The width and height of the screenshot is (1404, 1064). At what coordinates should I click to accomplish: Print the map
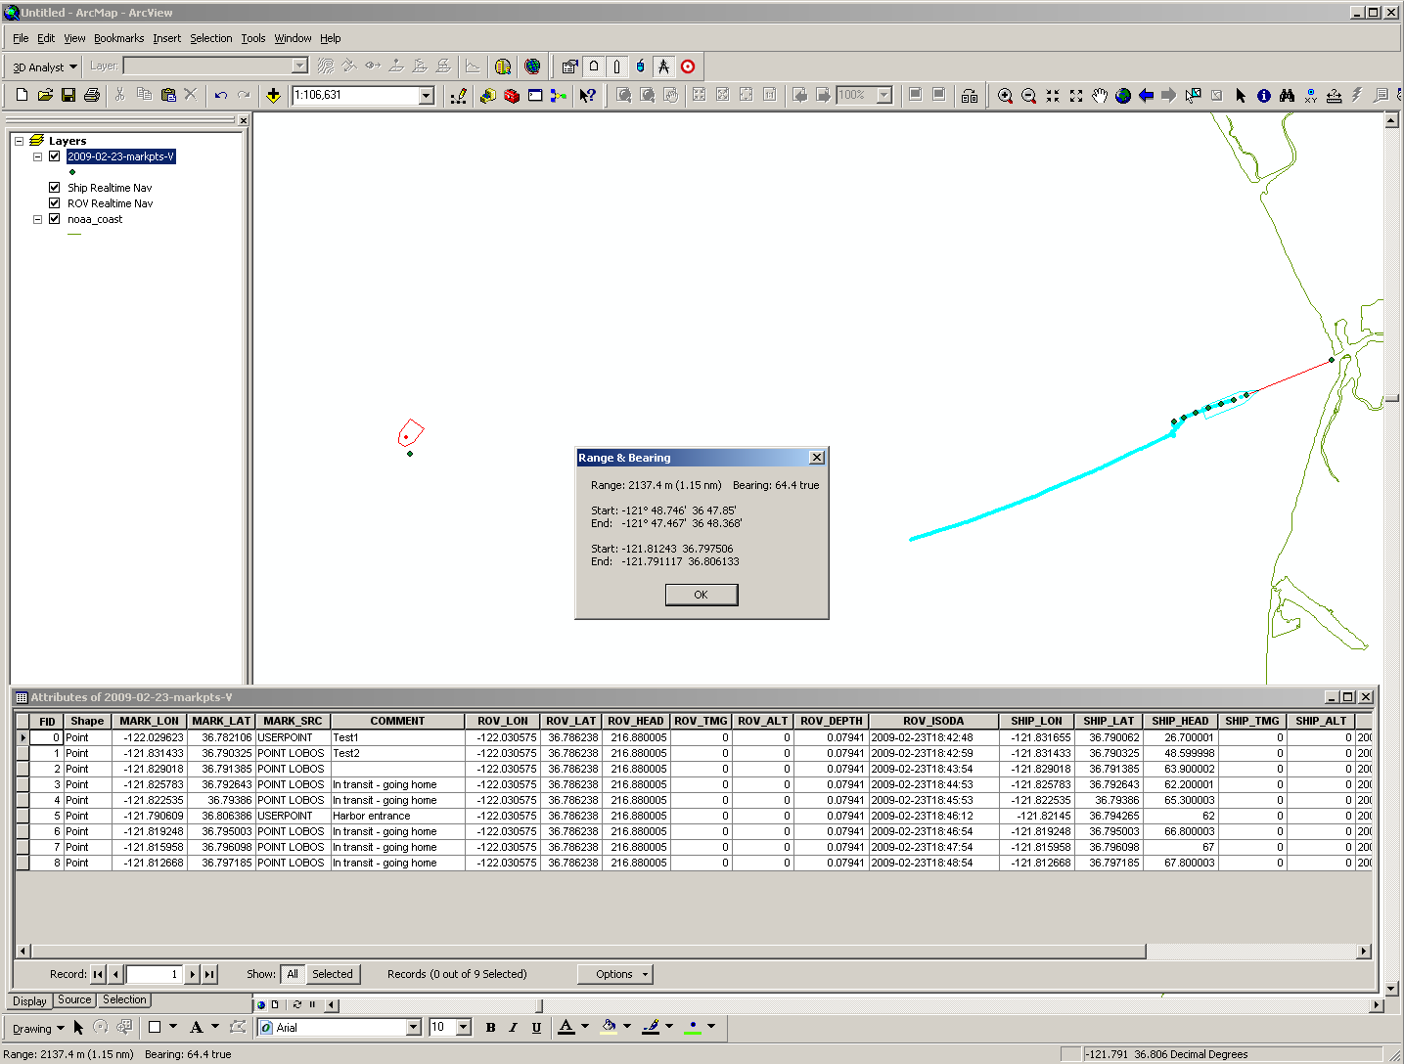tap(92, 95)
